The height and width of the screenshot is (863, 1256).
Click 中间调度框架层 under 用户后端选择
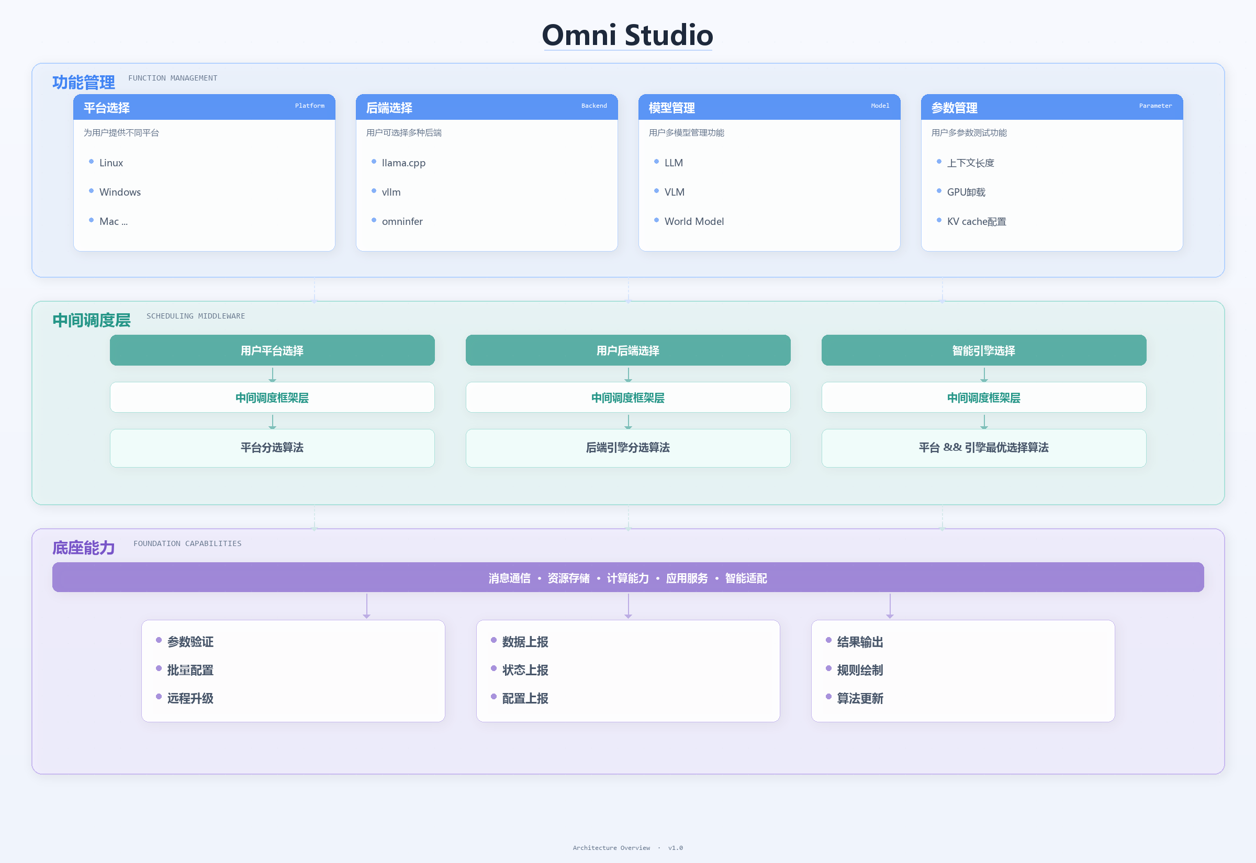[627, 398]
